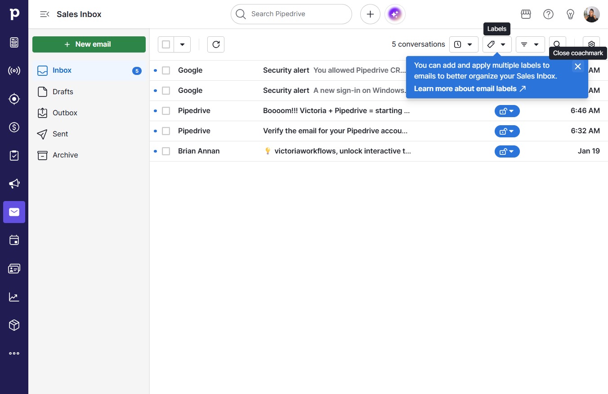608x394 pixels.
Task: Open the Archive folder
Action: coord(89,155)
